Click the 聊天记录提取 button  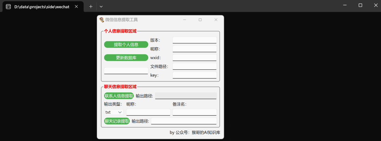click(117, 121)
